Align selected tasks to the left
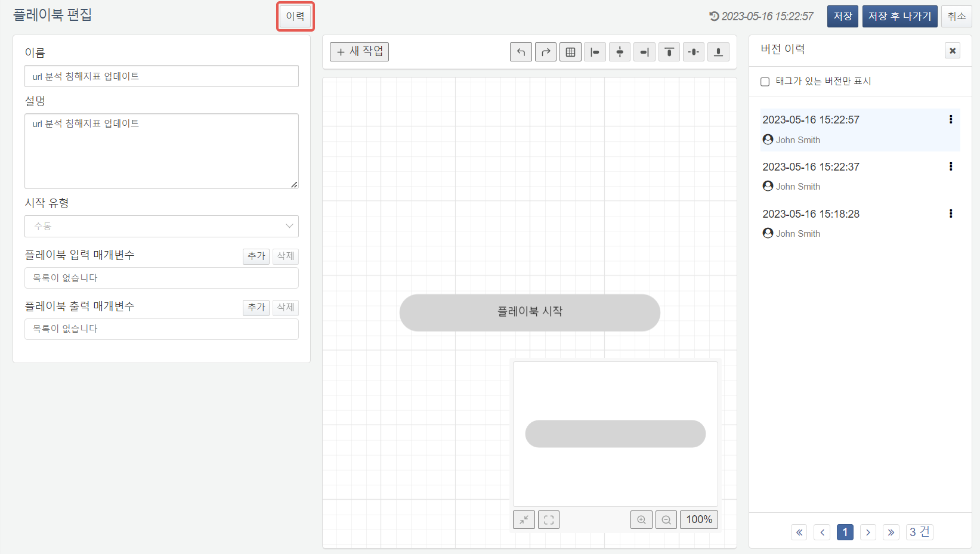 pyautogui.click(x=595, y=52)
